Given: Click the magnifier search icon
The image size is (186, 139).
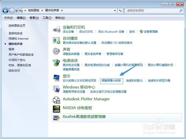Looking at the screenshot, I should [x=181, y=11].
